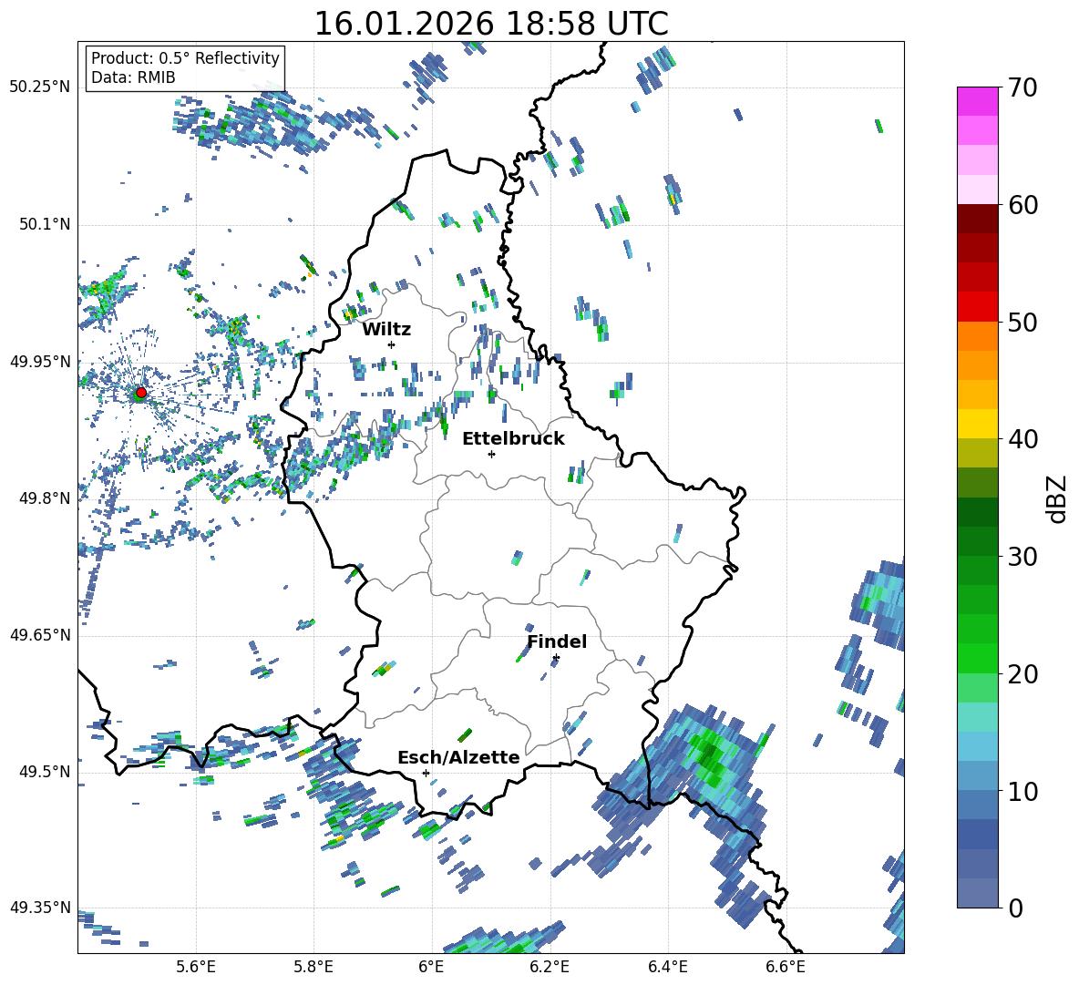The image size is (1079, 985).
Task: Click the magenta top colorbar segment
Action: point(977,101)
